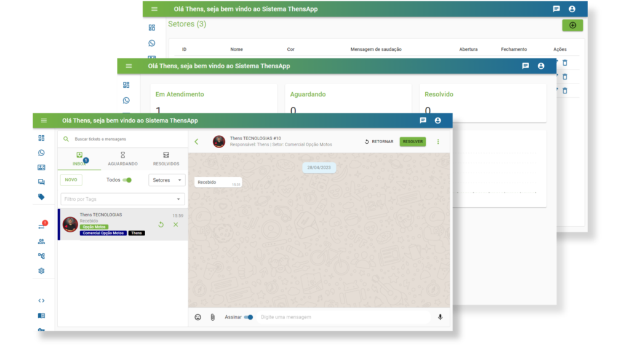Open the three-dot chat options menu
Image resolution: width=630 pixels, height=354 pixels.
click(438, 141)
